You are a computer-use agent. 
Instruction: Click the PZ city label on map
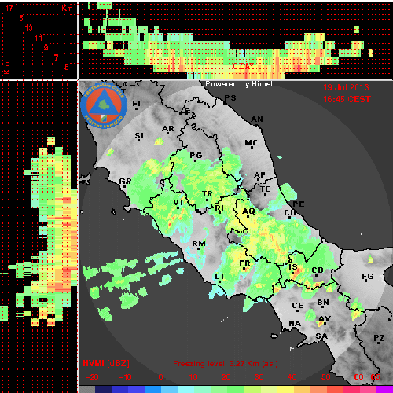tap(379, 338)
